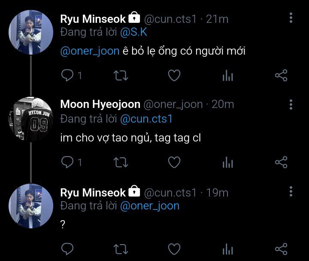Open more options on first tweet
The width and height of the screenshot is (309, 261).
[x=291, y=18]
